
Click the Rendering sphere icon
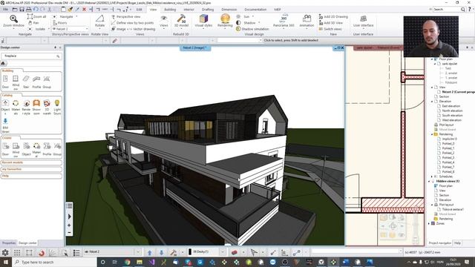pyautogui.click(x=225, y=21)
